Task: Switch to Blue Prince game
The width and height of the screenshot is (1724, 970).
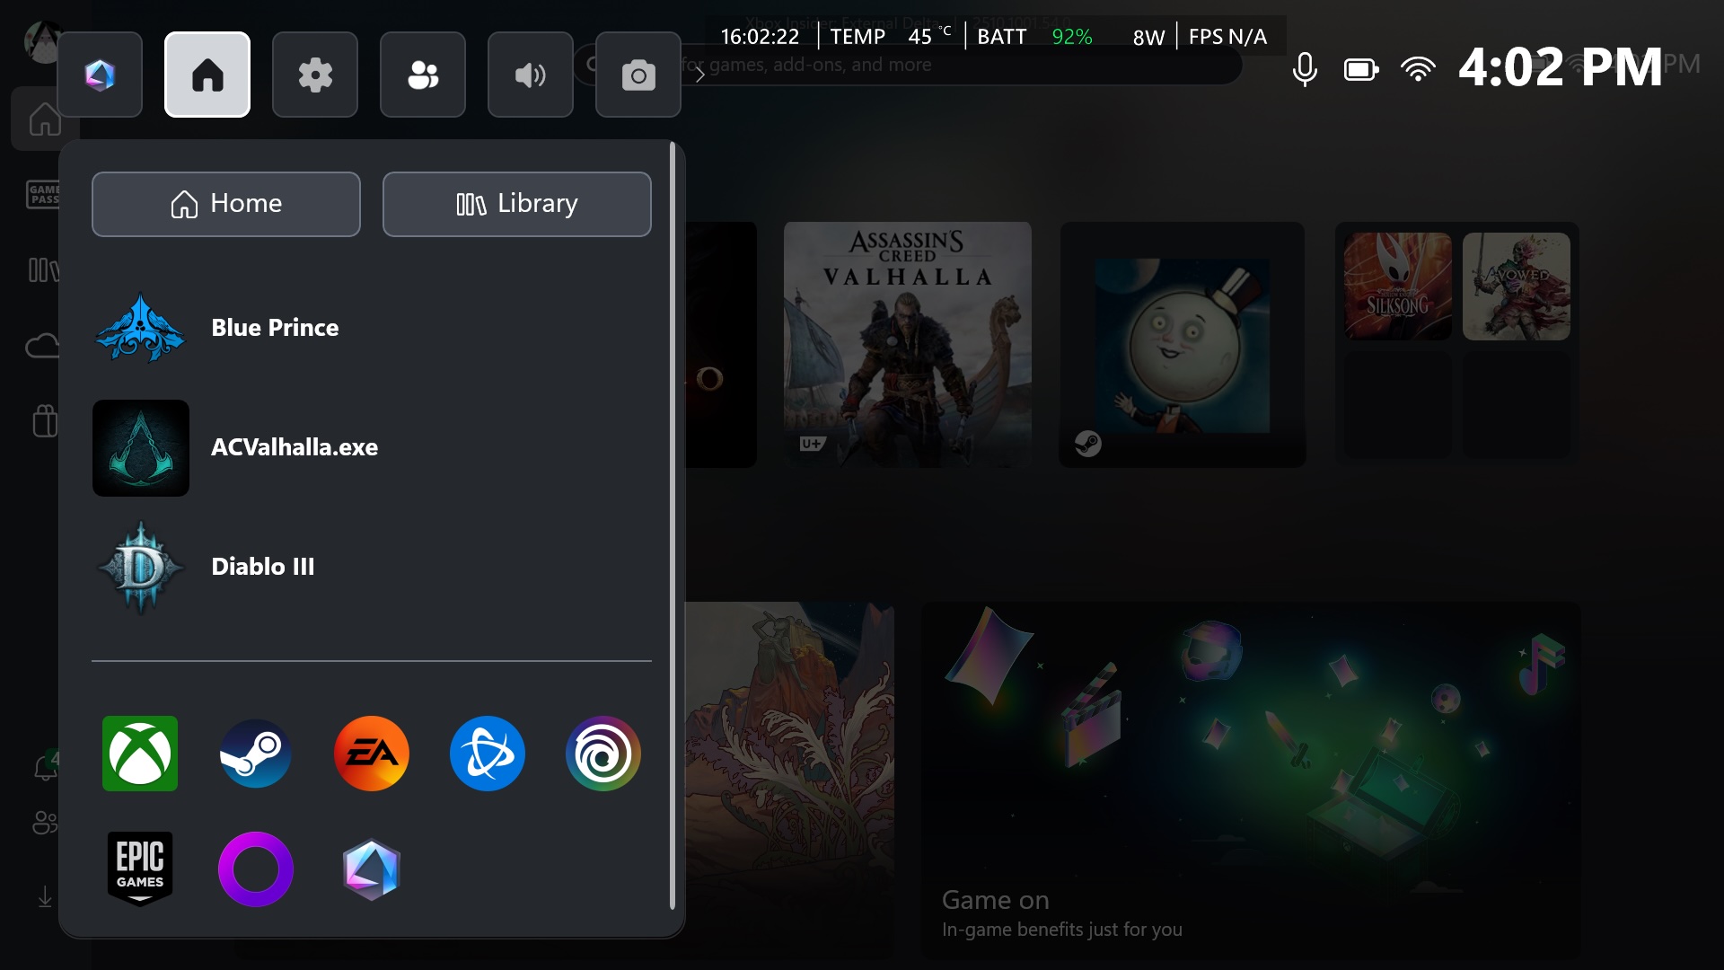Action: (275, 328)
